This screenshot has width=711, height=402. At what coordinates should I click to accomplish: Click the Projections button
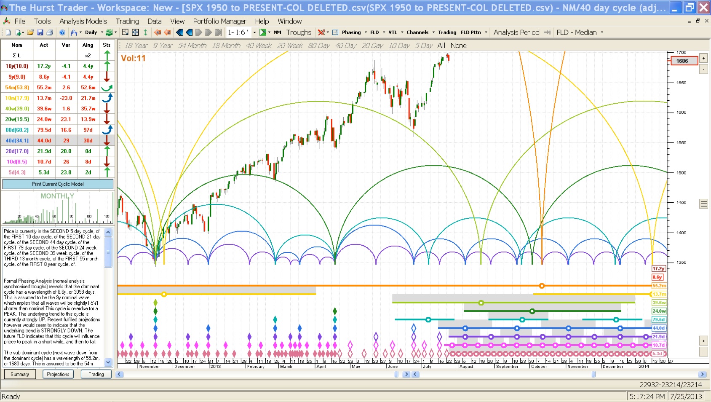(x=58, y=374)
